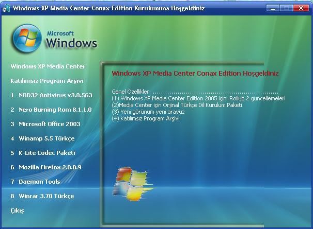
Task: Open Windows XP Media Center menu entry
Action: tap(48, 66)
